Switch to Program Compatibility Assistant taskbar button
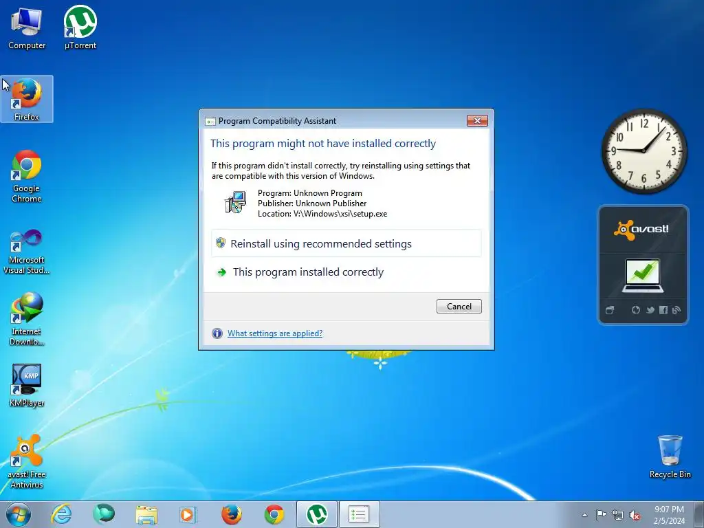Screen dimensions: 704x528 click(359, 514)
